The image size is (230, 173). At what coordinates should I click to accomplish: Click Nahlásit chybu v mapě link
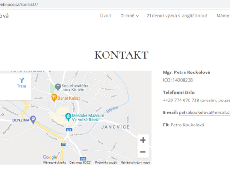click(135, 162)
